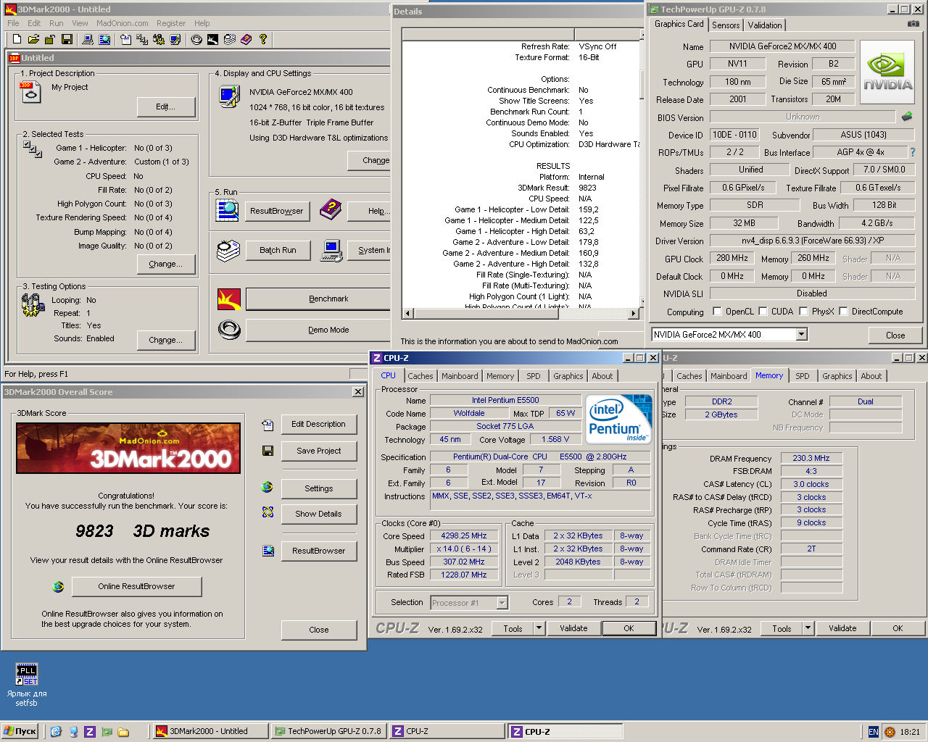Screen dimensions: 928x742
Task: Click the Save floppy disk toolbar icon
Action: 67,39
